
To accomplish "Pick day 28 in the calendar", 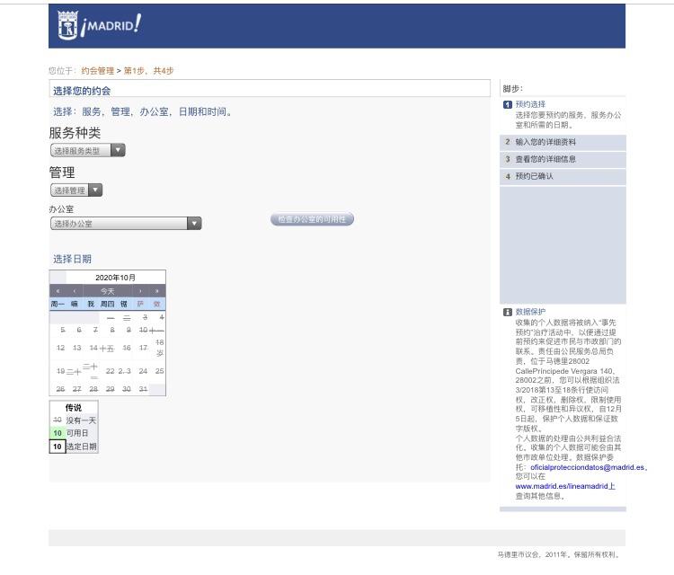I will tap(93, 389).
